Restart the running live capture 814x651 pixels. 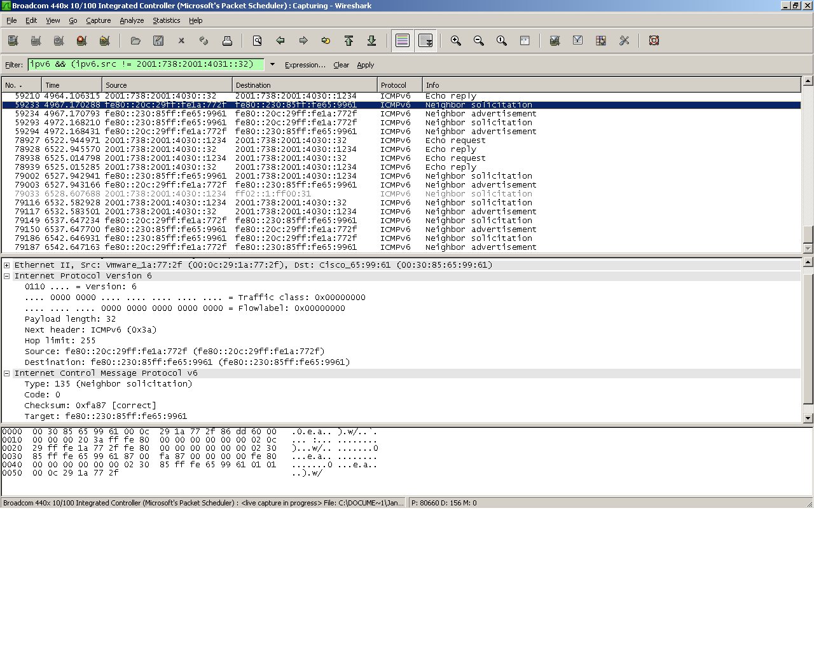[x=105, y=41]
